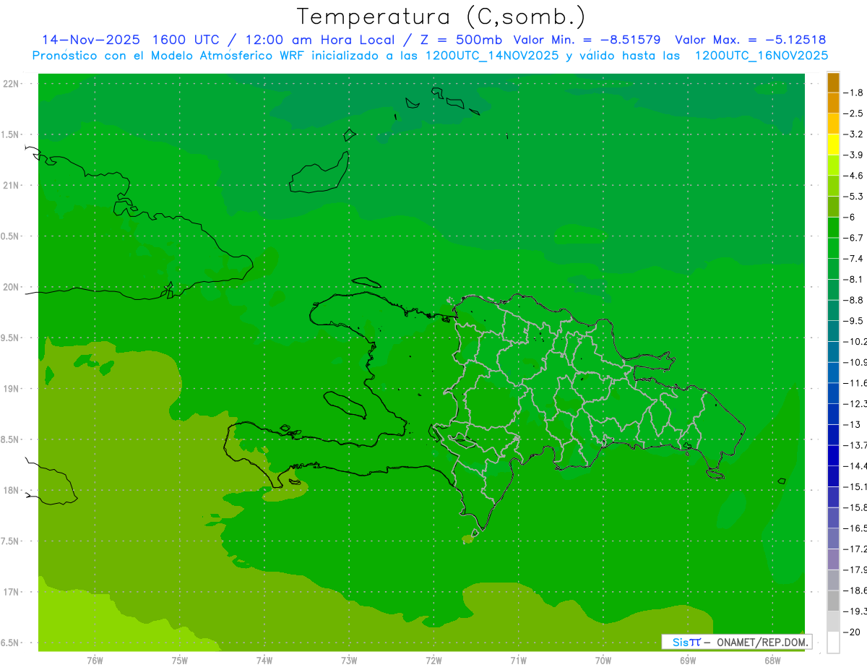The height and width of the screenshot is (670, 867).
Task: Click the '-8.1' colorbar value
Action: [854, 279]
